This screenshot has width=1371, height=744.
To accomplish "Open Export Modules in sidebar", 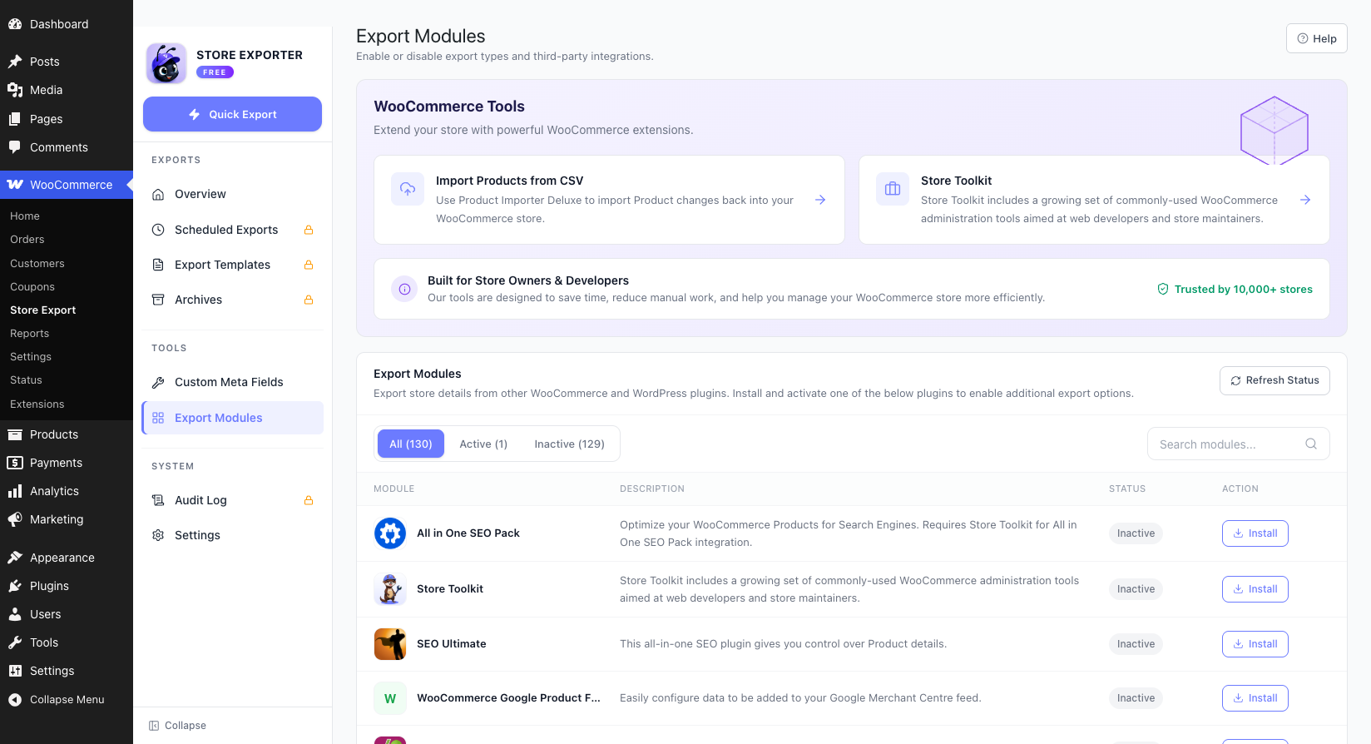I will click(233, 418).
